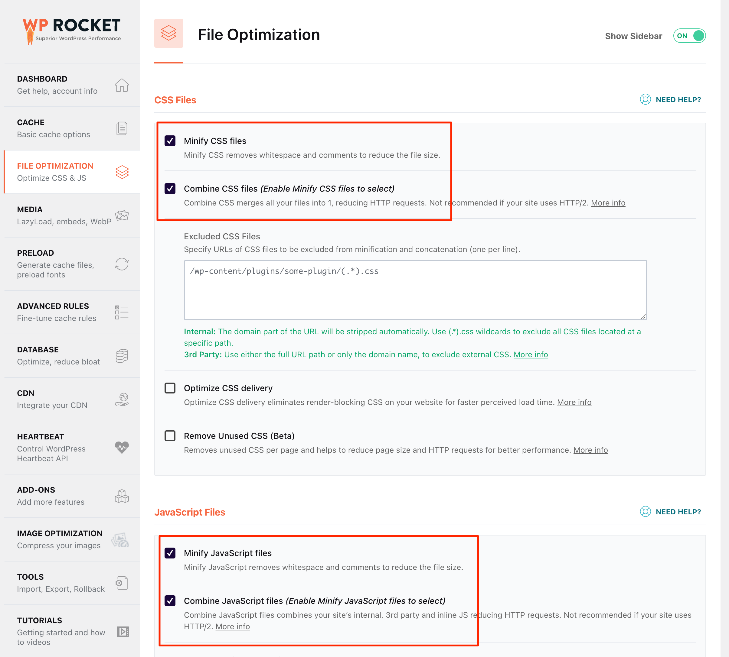Click the Minify JavaScript files label

tap(227, 553)
